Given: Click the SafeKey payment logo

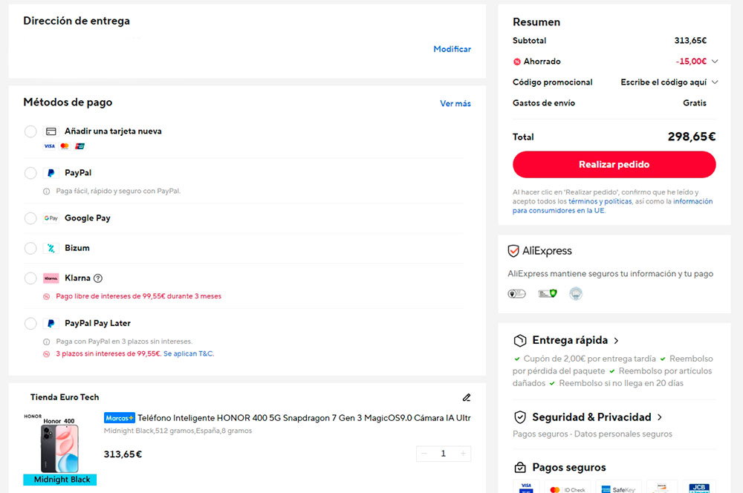Looking at the screenshot, I should pos(618,489).
